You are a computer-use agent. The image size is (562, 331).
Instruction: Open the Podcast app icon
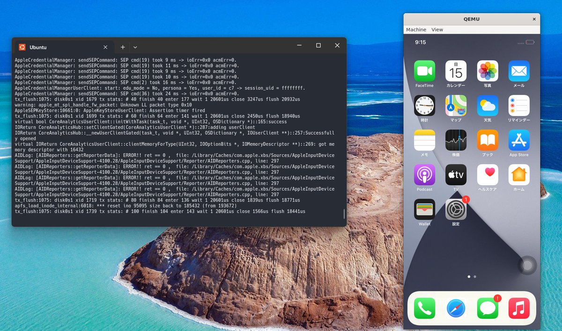tap(424, 175)
